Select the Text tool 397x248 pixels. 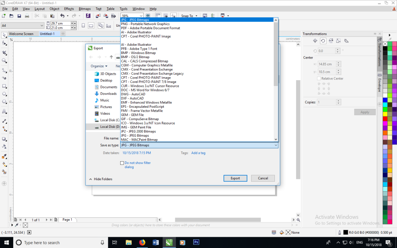[4, 111]
